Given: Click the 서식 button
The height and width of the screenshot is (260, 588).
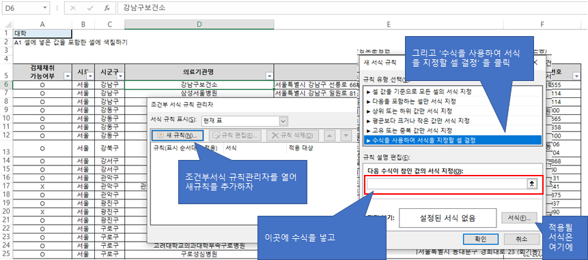Looking at the screenshot, I should click(x=519, y=217).
